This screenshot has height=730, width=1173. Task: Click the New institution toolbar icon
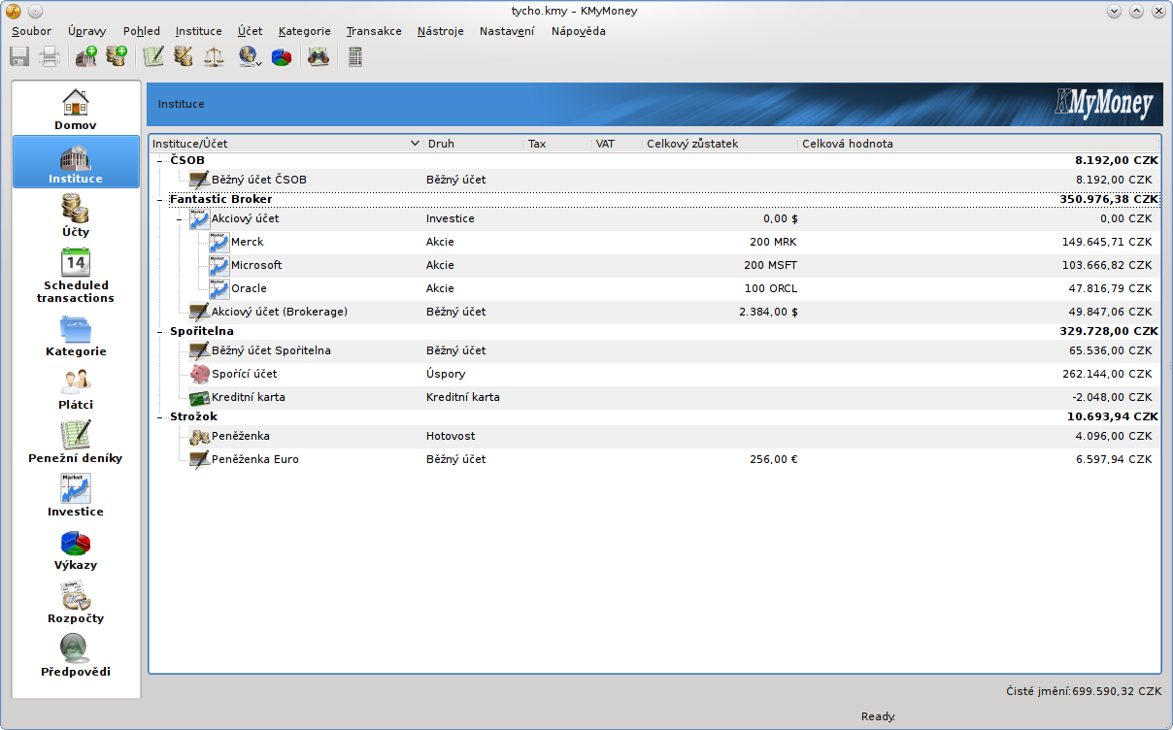pos(86,56)
